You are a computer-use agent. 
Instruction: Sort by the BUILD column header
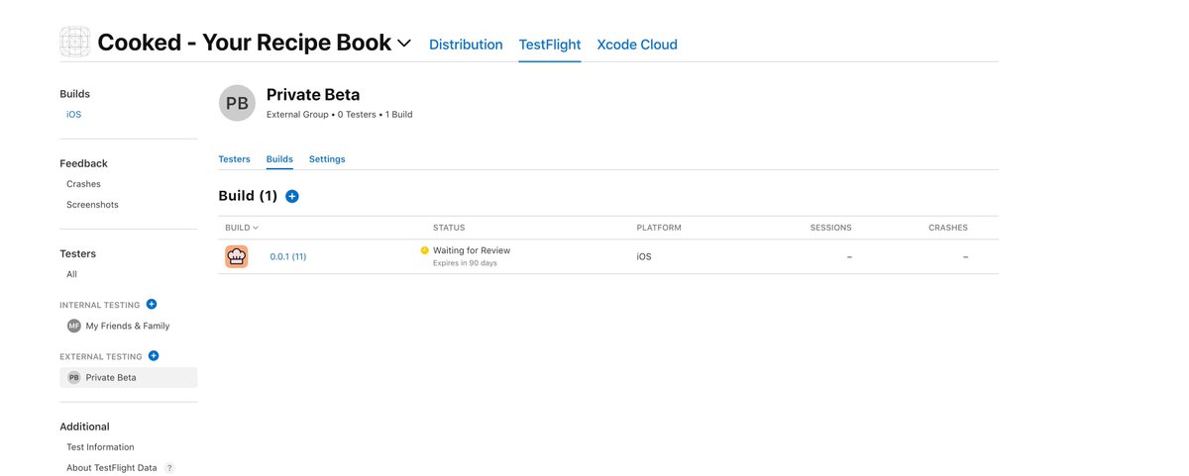pos(242,228)
